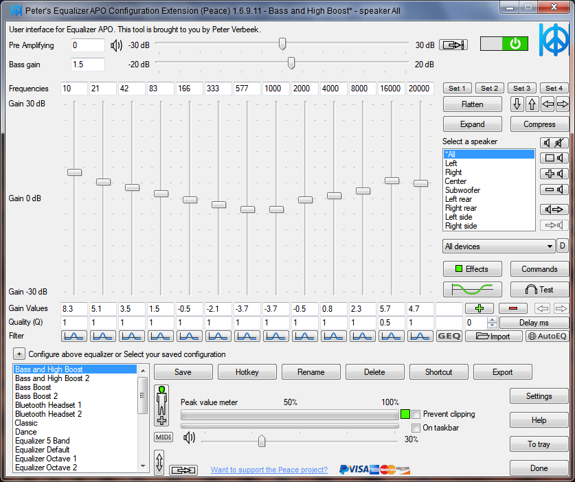Click the Peace logo at top right
The image size is (575, 482).
tap(555, 40)
